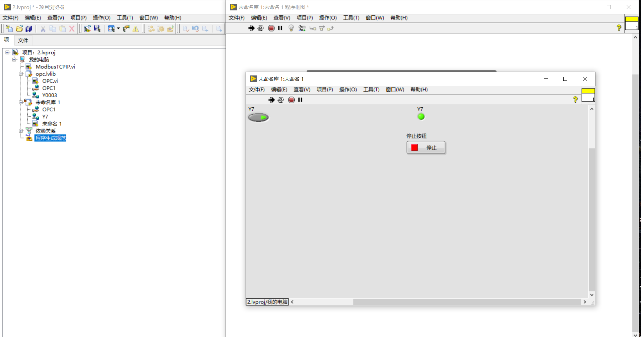Viewport: 641px width, 337px height.
Task: Run the 未命名 1 front panel VI
Action: tap(271, 100)
